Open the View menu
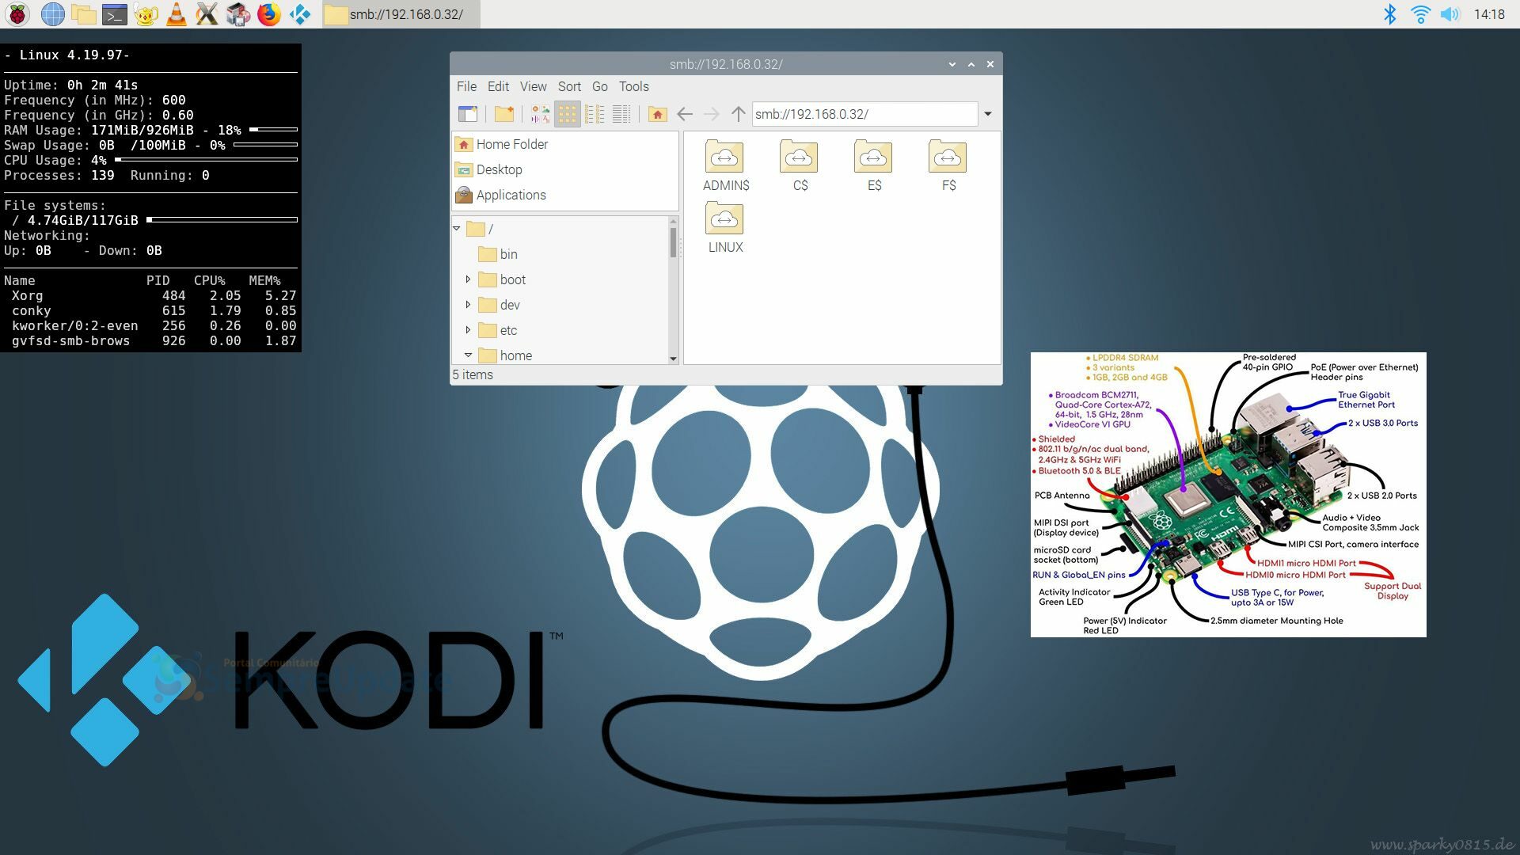 533,86
